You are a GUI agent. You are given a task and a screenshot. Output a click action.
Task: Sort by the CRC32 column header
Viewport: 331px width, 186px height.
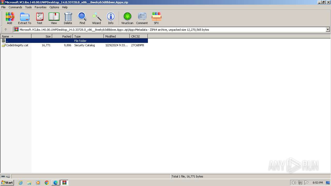pyautogui.click(x=139, y=36)
